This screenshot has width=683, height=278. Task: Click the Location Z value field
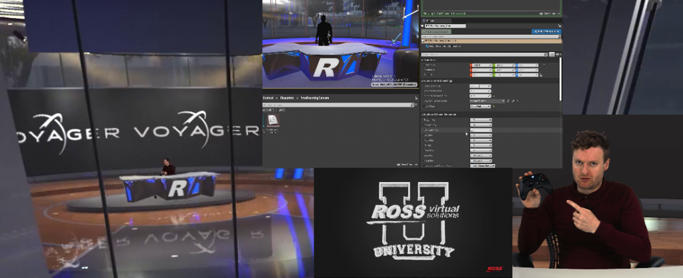[x=527, y=65]
